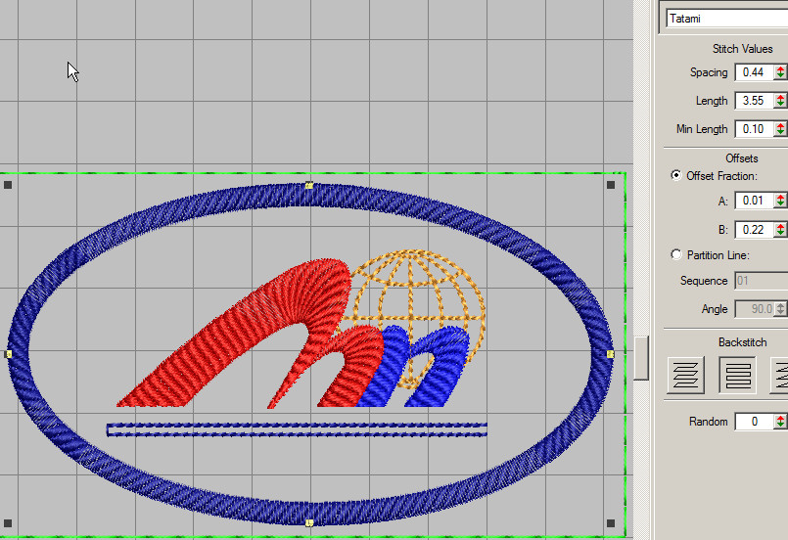
Task: Click the yellow node atop the oval
Action: pyautogui.click(x=309, y=185)
